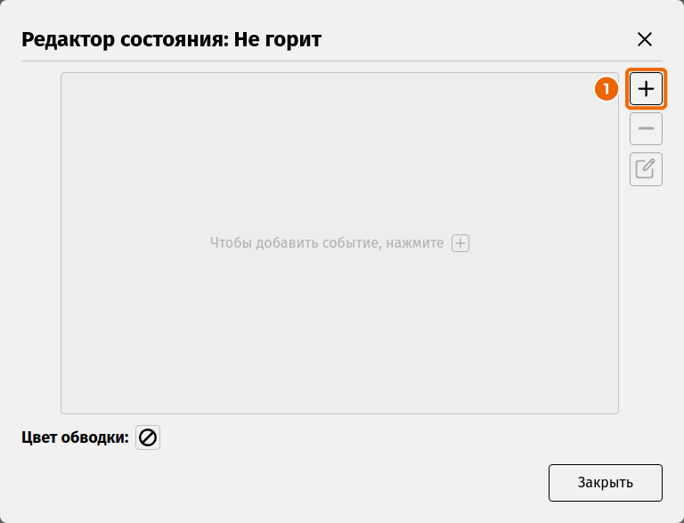This screenshot has width=684, height=523.
Task: Click the remove event minus button
Action: [646, 129]
